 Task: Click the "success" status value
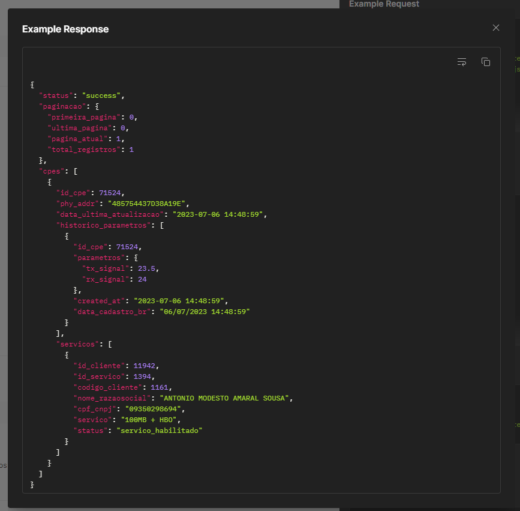(x=101, y=95)
